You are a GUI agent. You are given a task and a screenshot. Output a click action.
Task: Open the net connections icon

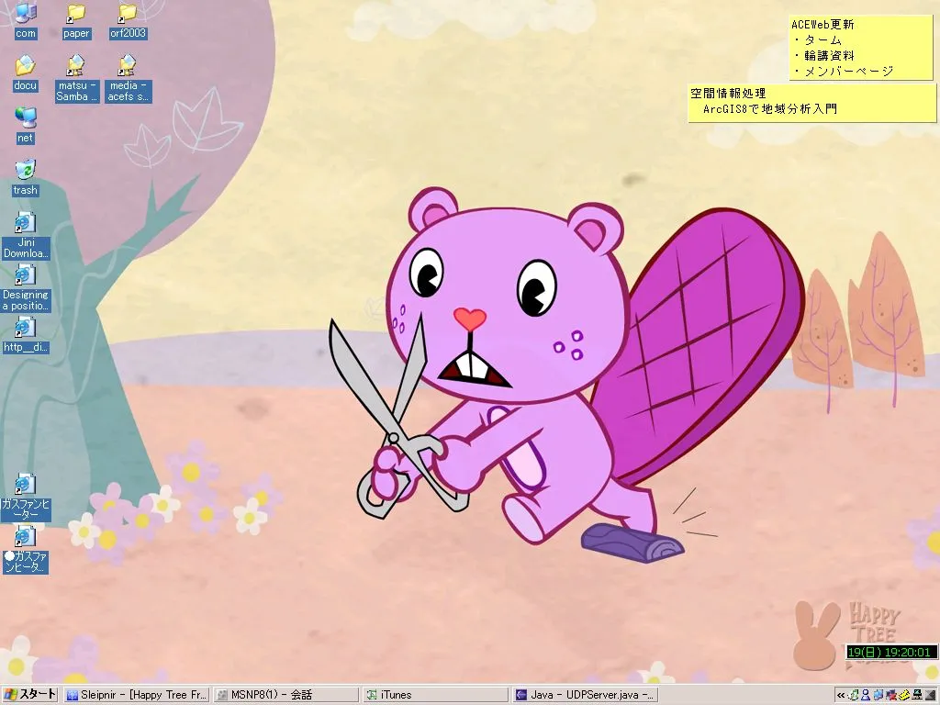(24, 122)
